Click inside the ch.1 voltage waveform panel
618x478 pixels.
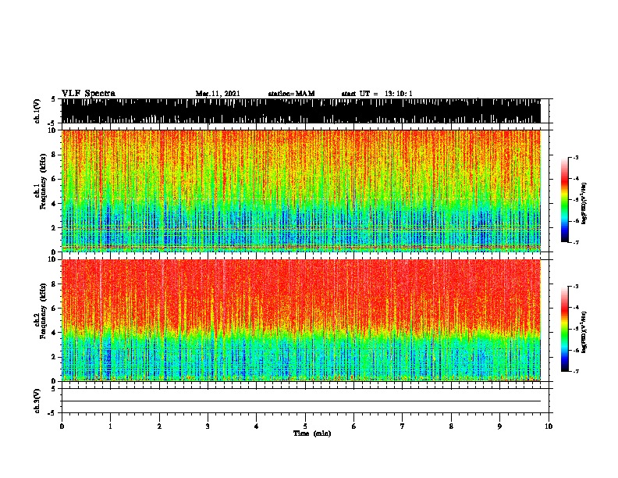pos(300,111)
